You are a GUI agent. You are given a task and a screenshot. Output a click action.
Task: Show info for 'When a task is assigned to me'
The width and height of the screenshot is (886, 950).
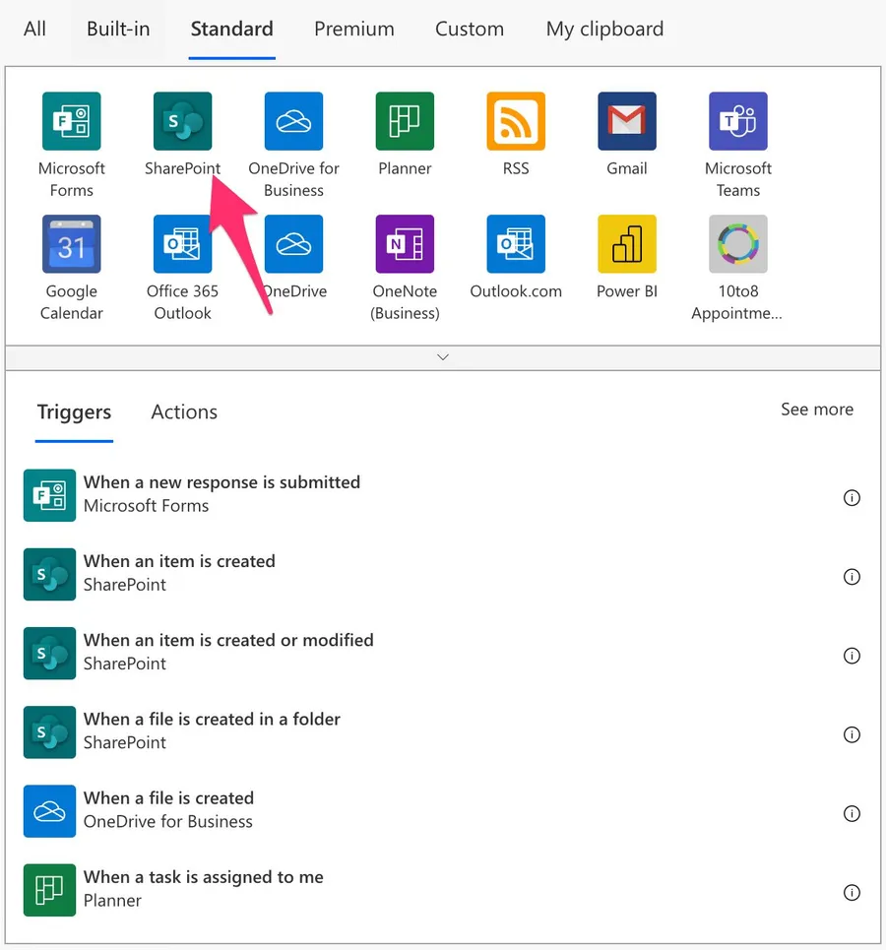(852, 893)
